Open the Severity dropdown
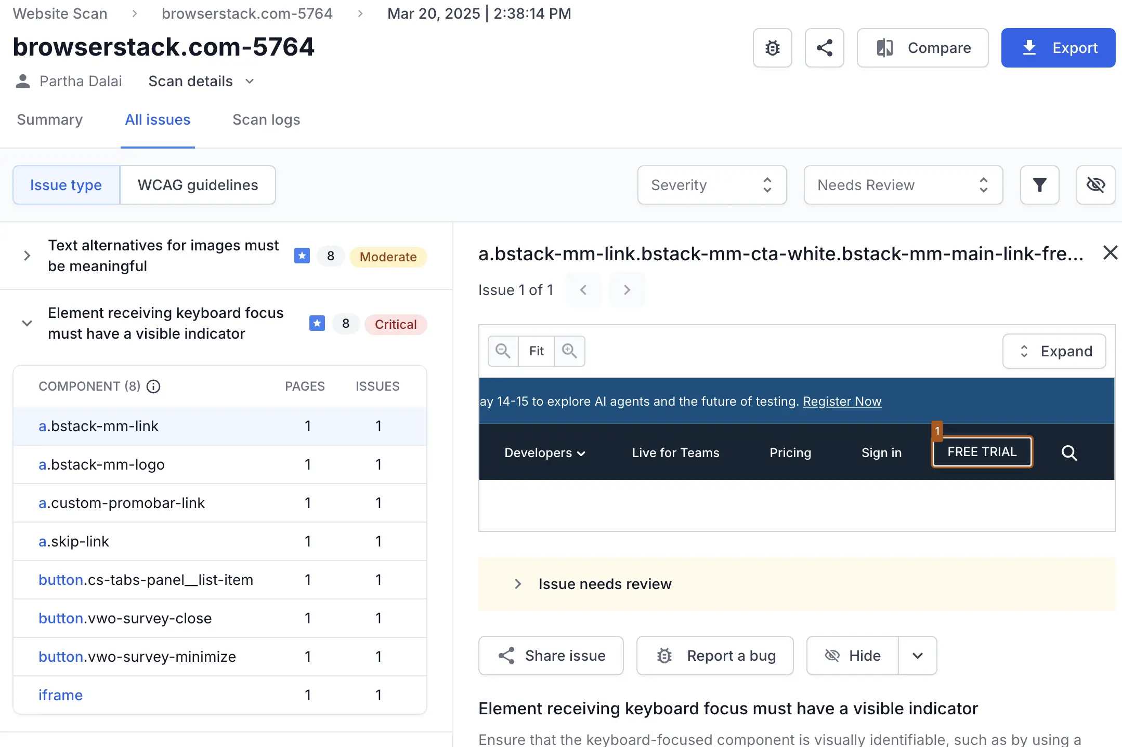 711,185
